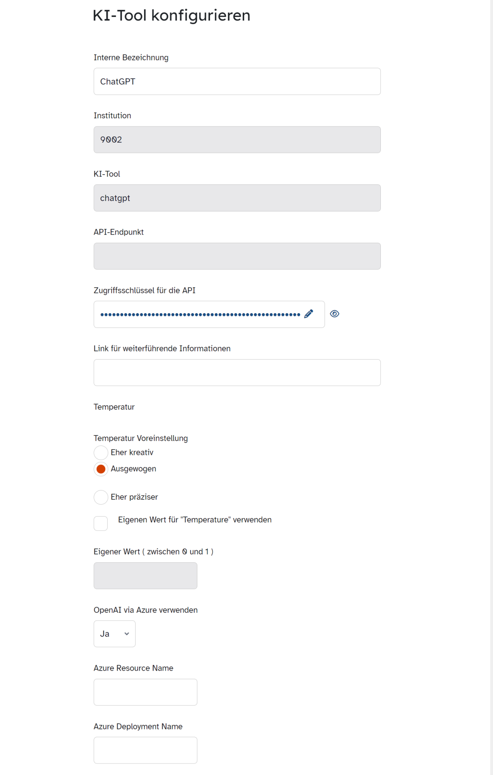Click the 'Interne Bezeichnung' field containing ChatGPT
The image size is (493, 775).
pyautogui.click(x=237, y=81)
